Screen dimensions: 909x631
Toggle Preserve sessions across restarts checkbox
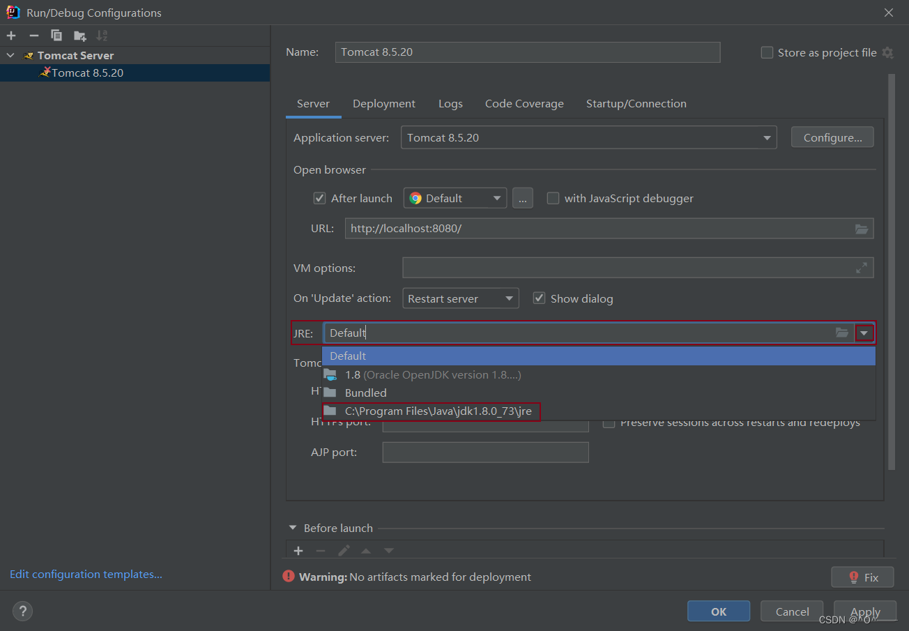click(x=609, y=423)
